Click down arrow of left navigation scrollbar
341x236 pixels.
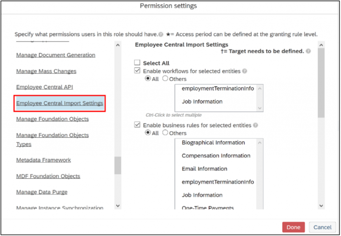pos(118,205)
